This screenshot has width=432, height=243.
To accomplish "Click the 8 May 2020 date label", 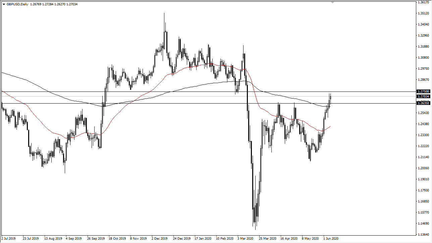I will [310, 239].
